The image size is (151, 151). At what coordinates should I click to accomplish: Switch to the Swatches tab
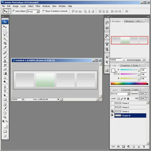(126, 65)
